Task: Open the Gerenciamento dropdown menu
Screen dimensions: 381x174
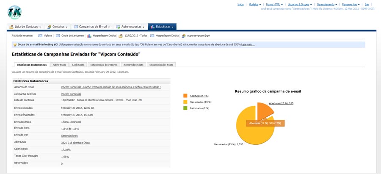Action: pos(327,4)
